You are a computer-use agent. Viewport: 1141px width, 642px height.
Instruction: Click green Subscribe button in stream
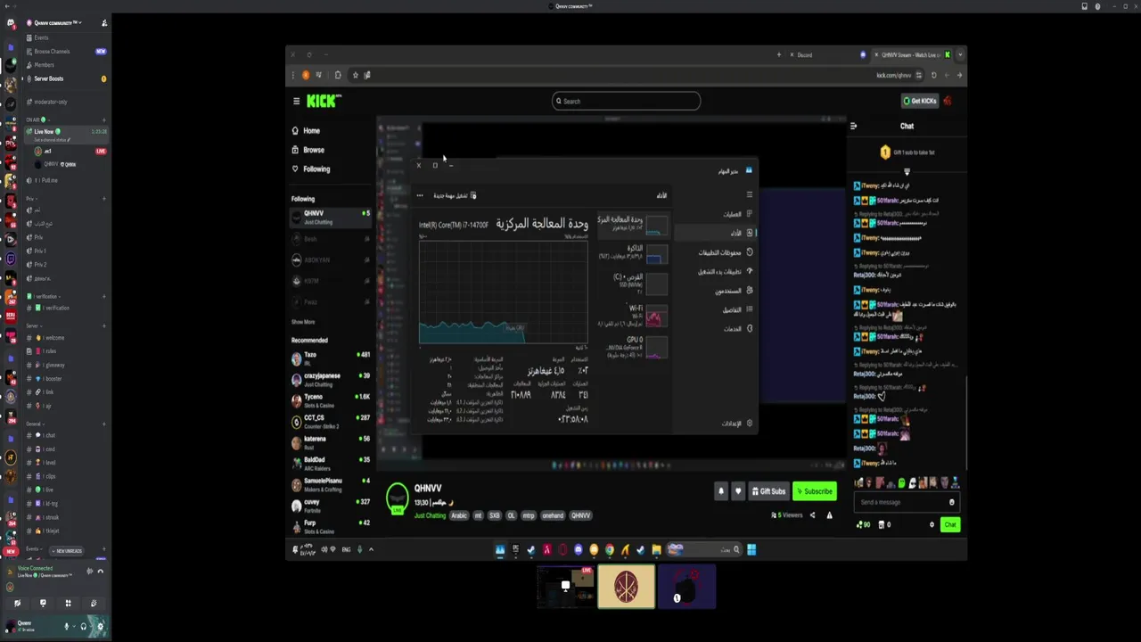tap(815, 491)
